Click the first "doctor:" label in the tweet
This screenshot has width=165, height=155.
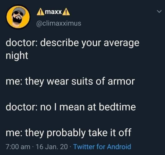(x=21, y=43)
